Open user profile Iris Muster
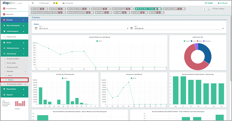Screen dimensions: 232x121 pos(223,3)
